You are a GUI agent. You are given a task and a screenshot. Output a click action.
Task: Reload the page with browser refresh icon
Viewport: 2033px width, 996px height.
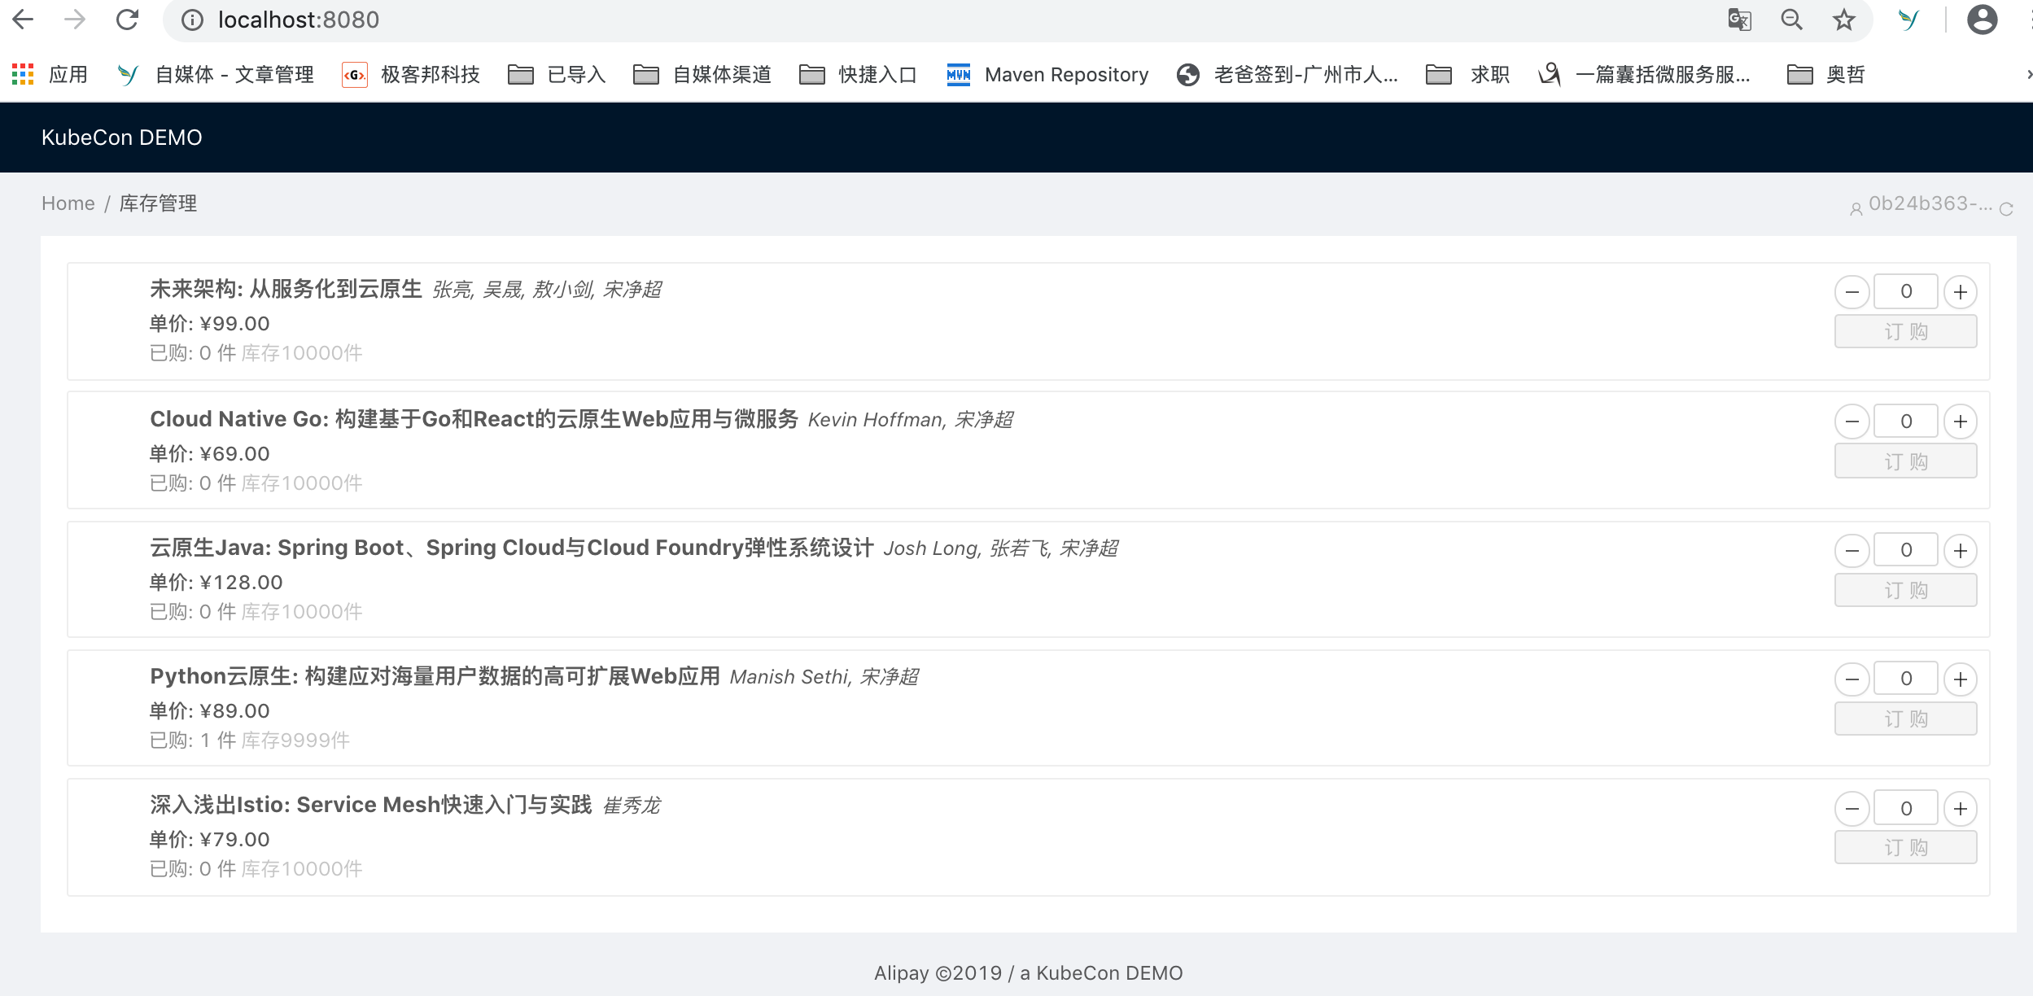click(x=127, y=20)
